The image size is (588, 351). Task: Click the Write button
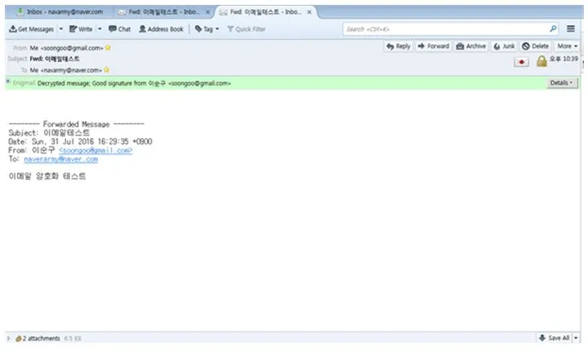(81, 29)
